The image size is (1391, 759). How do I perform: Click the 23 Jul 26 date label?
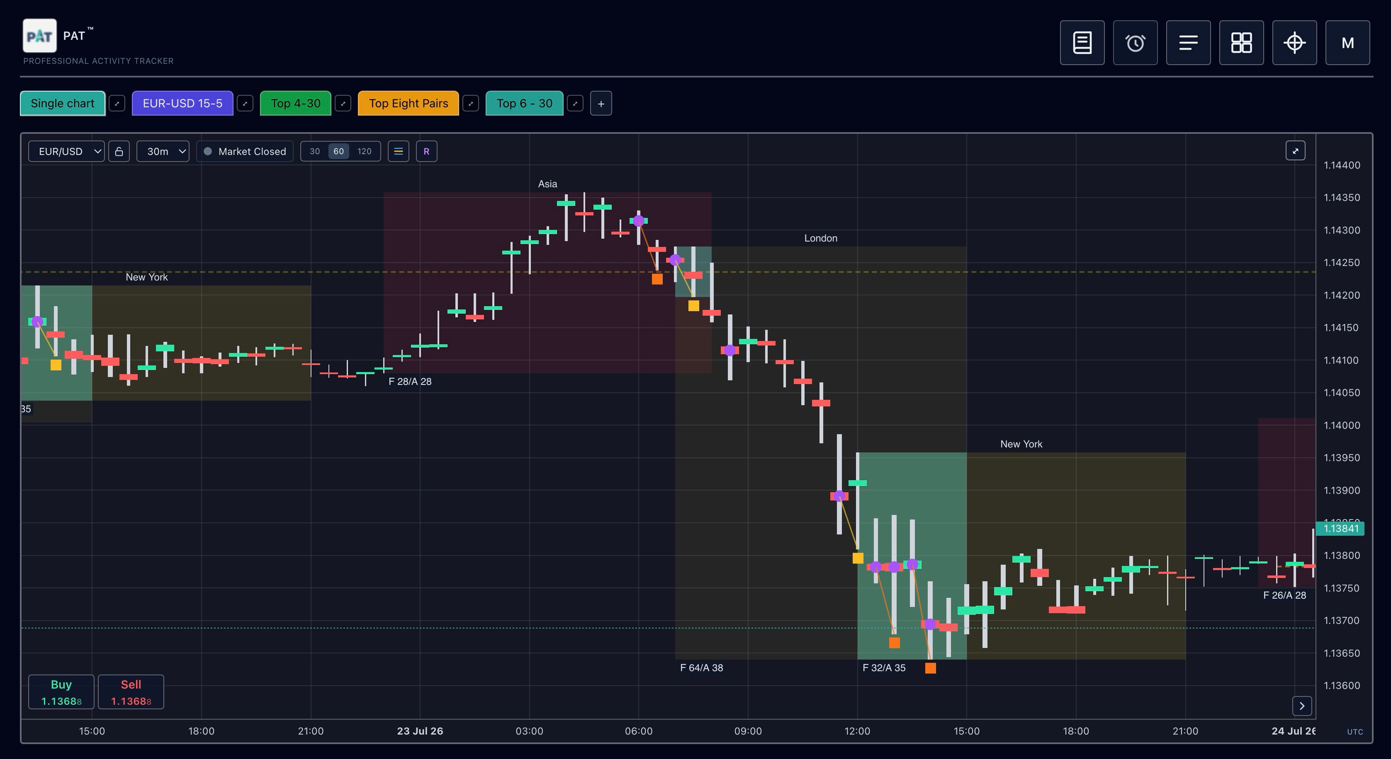[420, 732]
